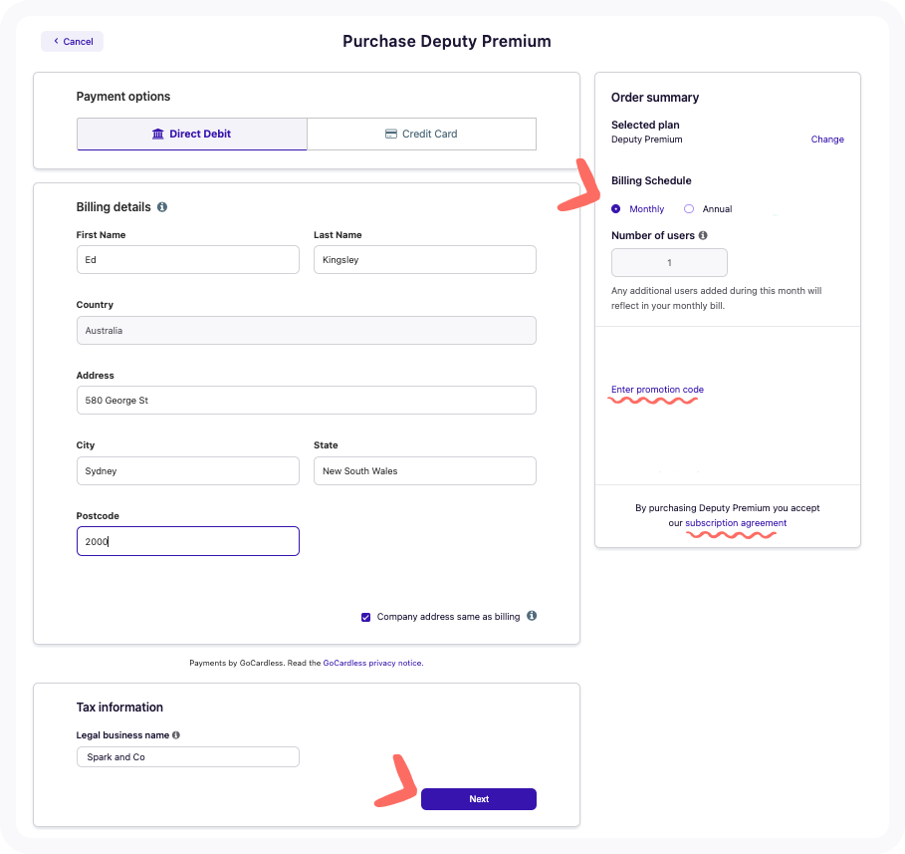This screenshot has width=905, height=854.
Task: Click the bank icon on Direct Debit option
Action: coord(157,134)
